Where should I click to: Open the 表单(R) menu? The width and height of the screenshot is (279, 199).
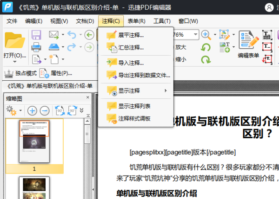pyautogui.click(x=136, y=21)
